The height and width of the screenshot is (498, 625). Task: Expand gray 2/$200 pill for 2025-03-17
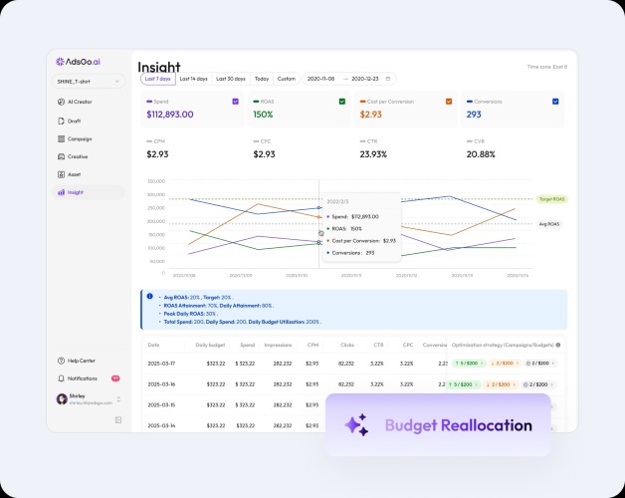coord(540,364)
